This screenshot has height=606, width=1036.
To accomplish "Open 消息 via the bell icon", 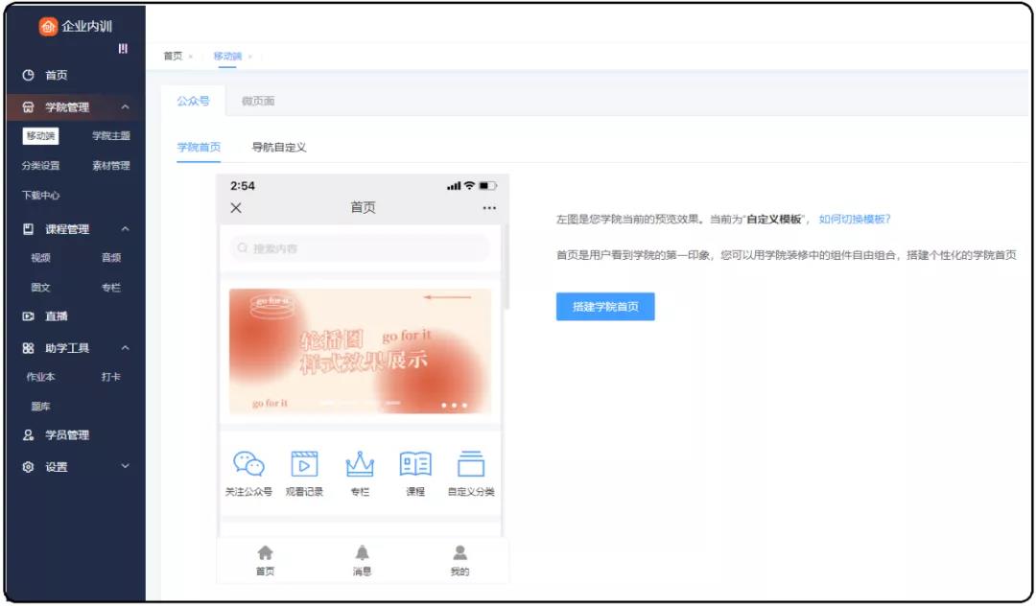I will [x=364, y=553].
